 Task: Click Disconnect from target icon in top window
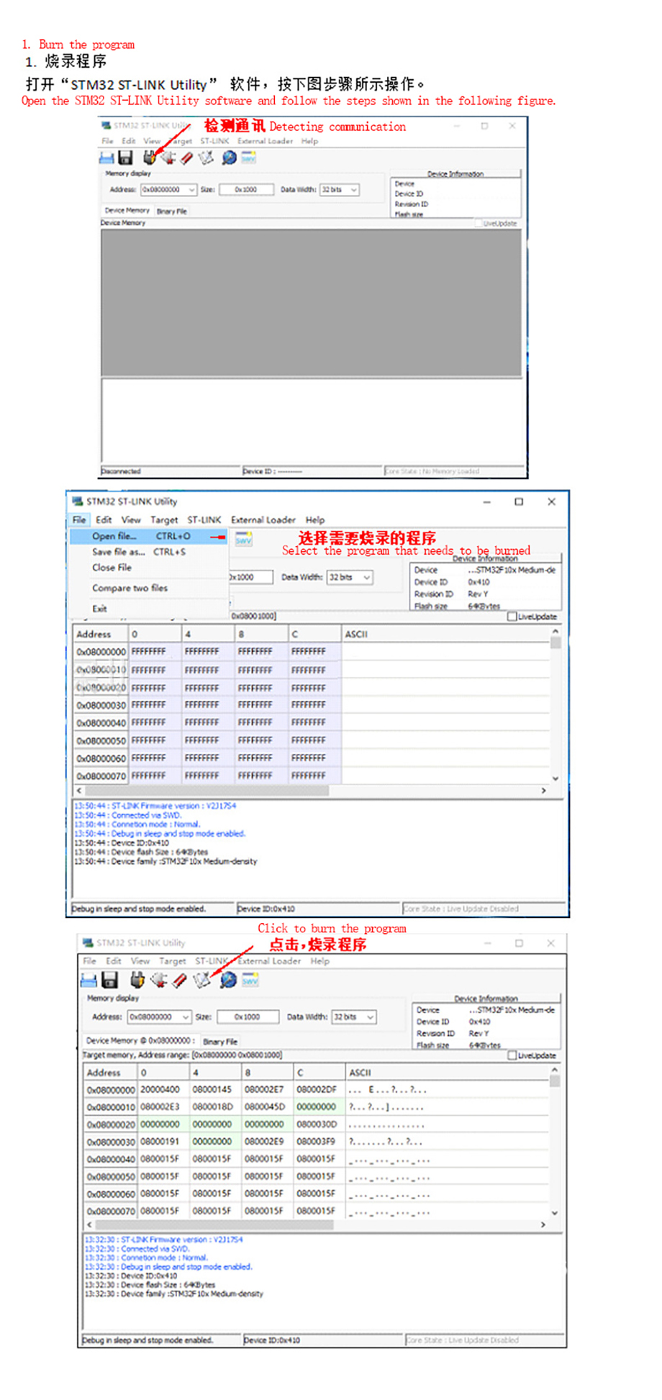click(x=168, y=157)
